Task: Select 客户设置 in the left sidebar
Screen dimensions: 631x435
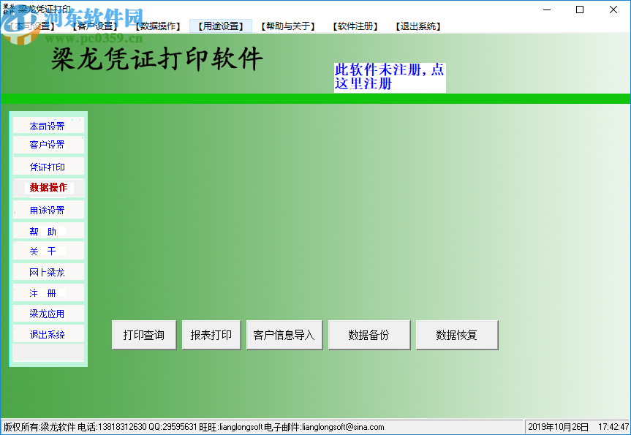Action: click(48, 145)
